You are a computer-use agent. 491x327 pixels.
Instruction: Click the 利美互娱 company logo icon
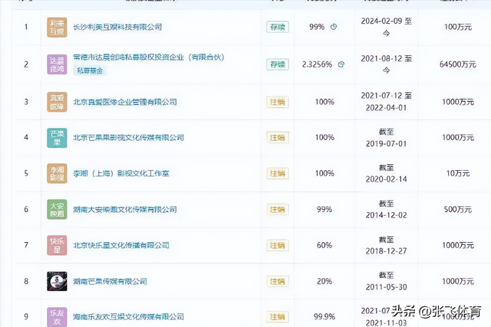[57, 28]
